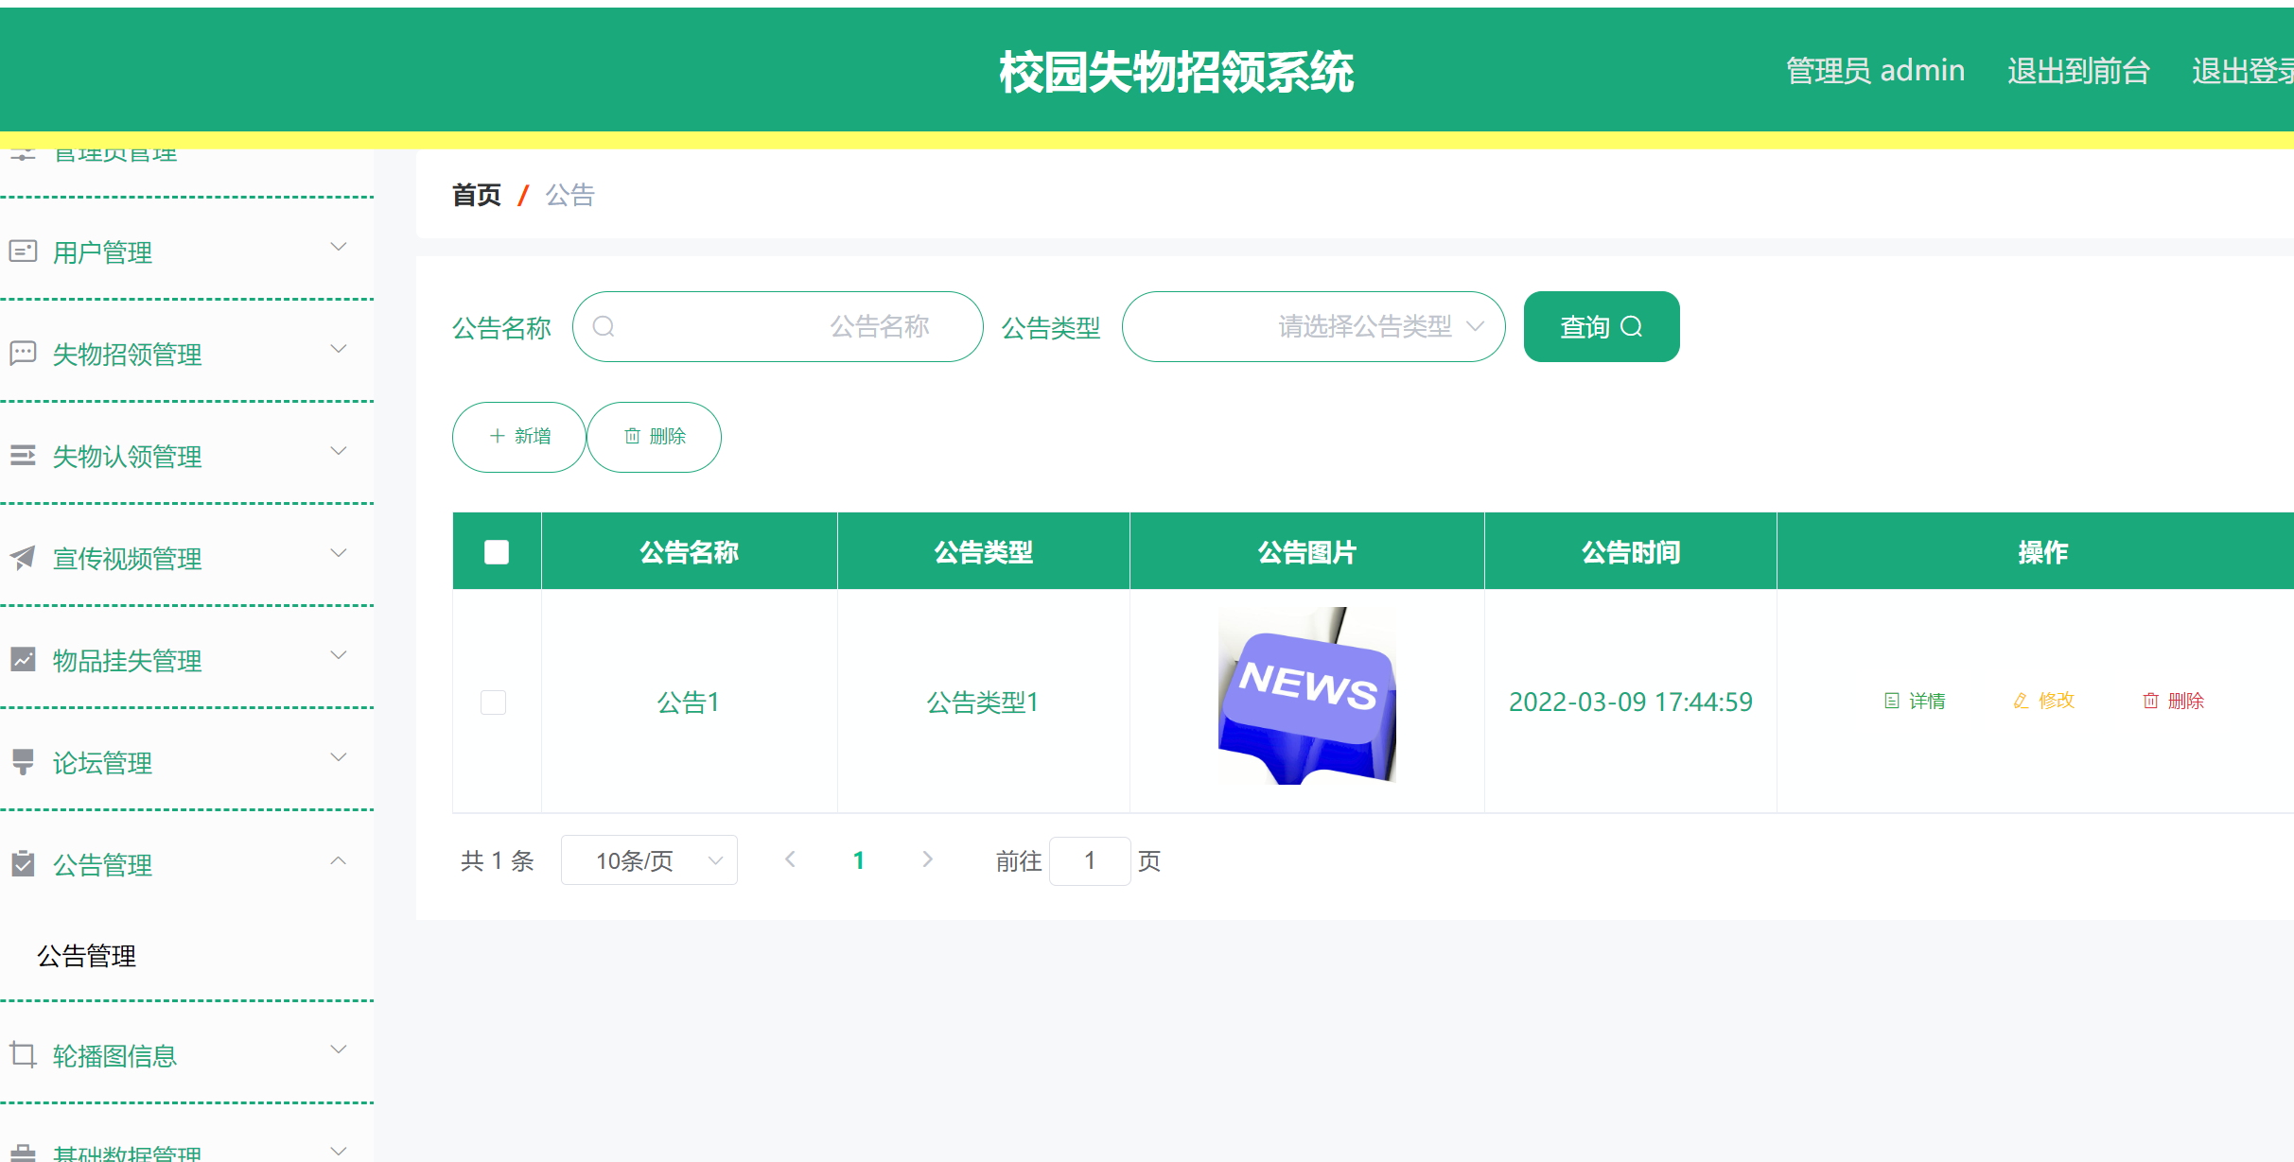Click the NEWS announcement image thumbnail
This screenshot has width=2294, height=1162.
[1306, 696]
